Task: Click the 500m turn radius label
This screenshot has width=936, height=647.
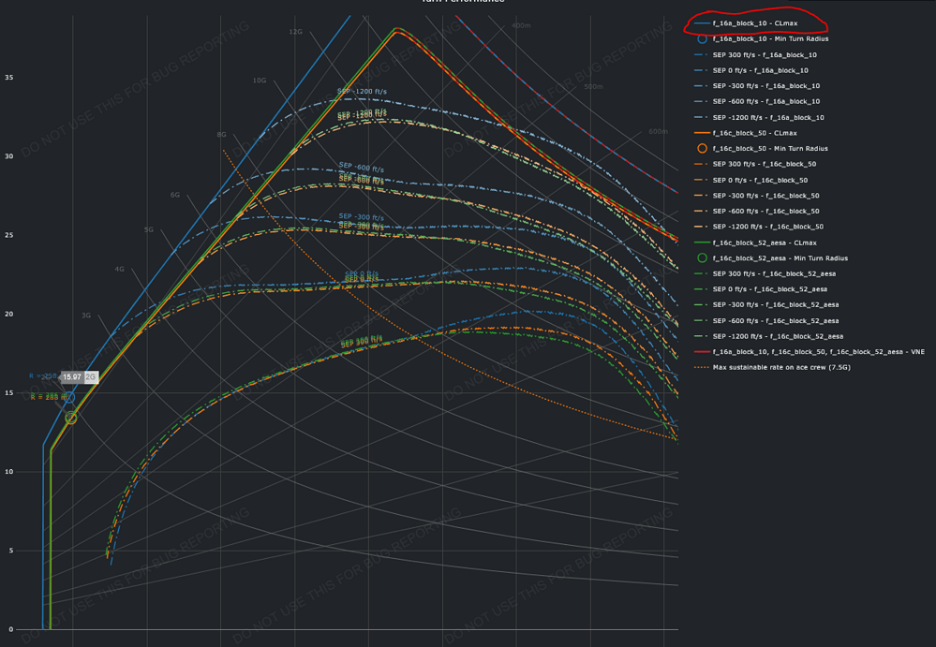Action: coord(593,86)
